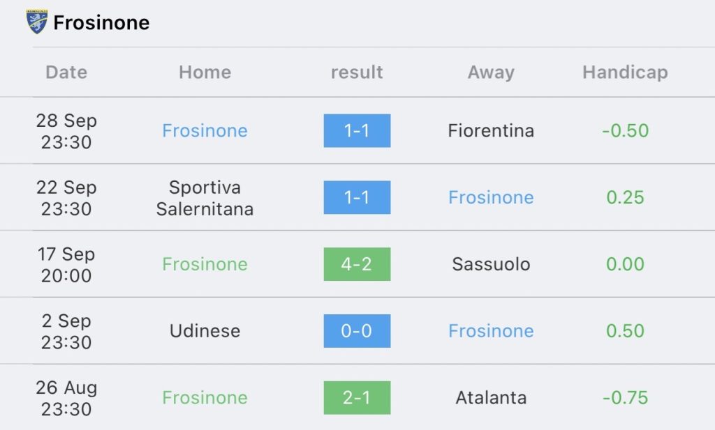The height and width of the screenshot is (430, 715).
Task: Open the 1-1 result against Fiorentina
Action: coord(357,130)
